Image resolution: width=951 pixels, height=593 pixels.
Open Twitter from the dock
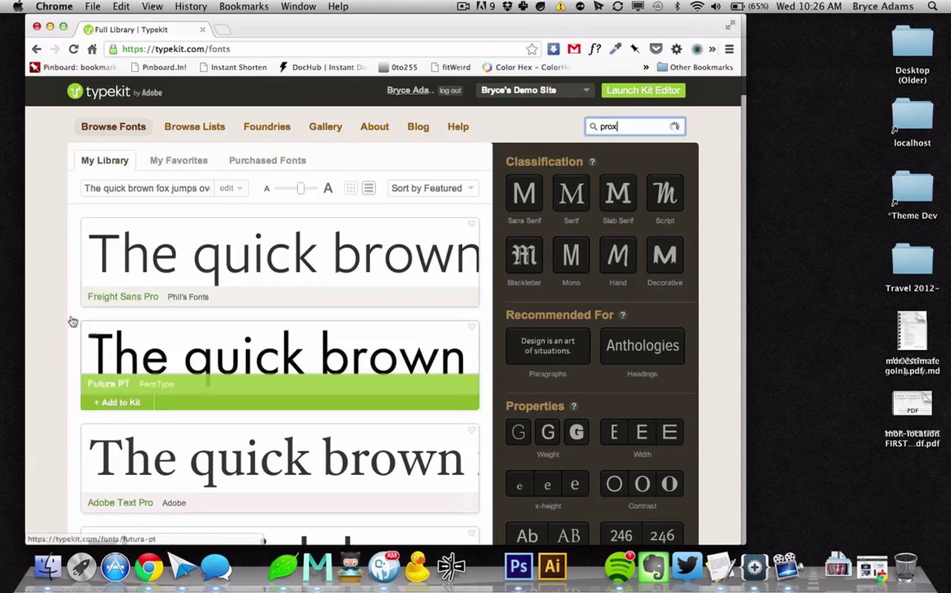click(687, 567)
